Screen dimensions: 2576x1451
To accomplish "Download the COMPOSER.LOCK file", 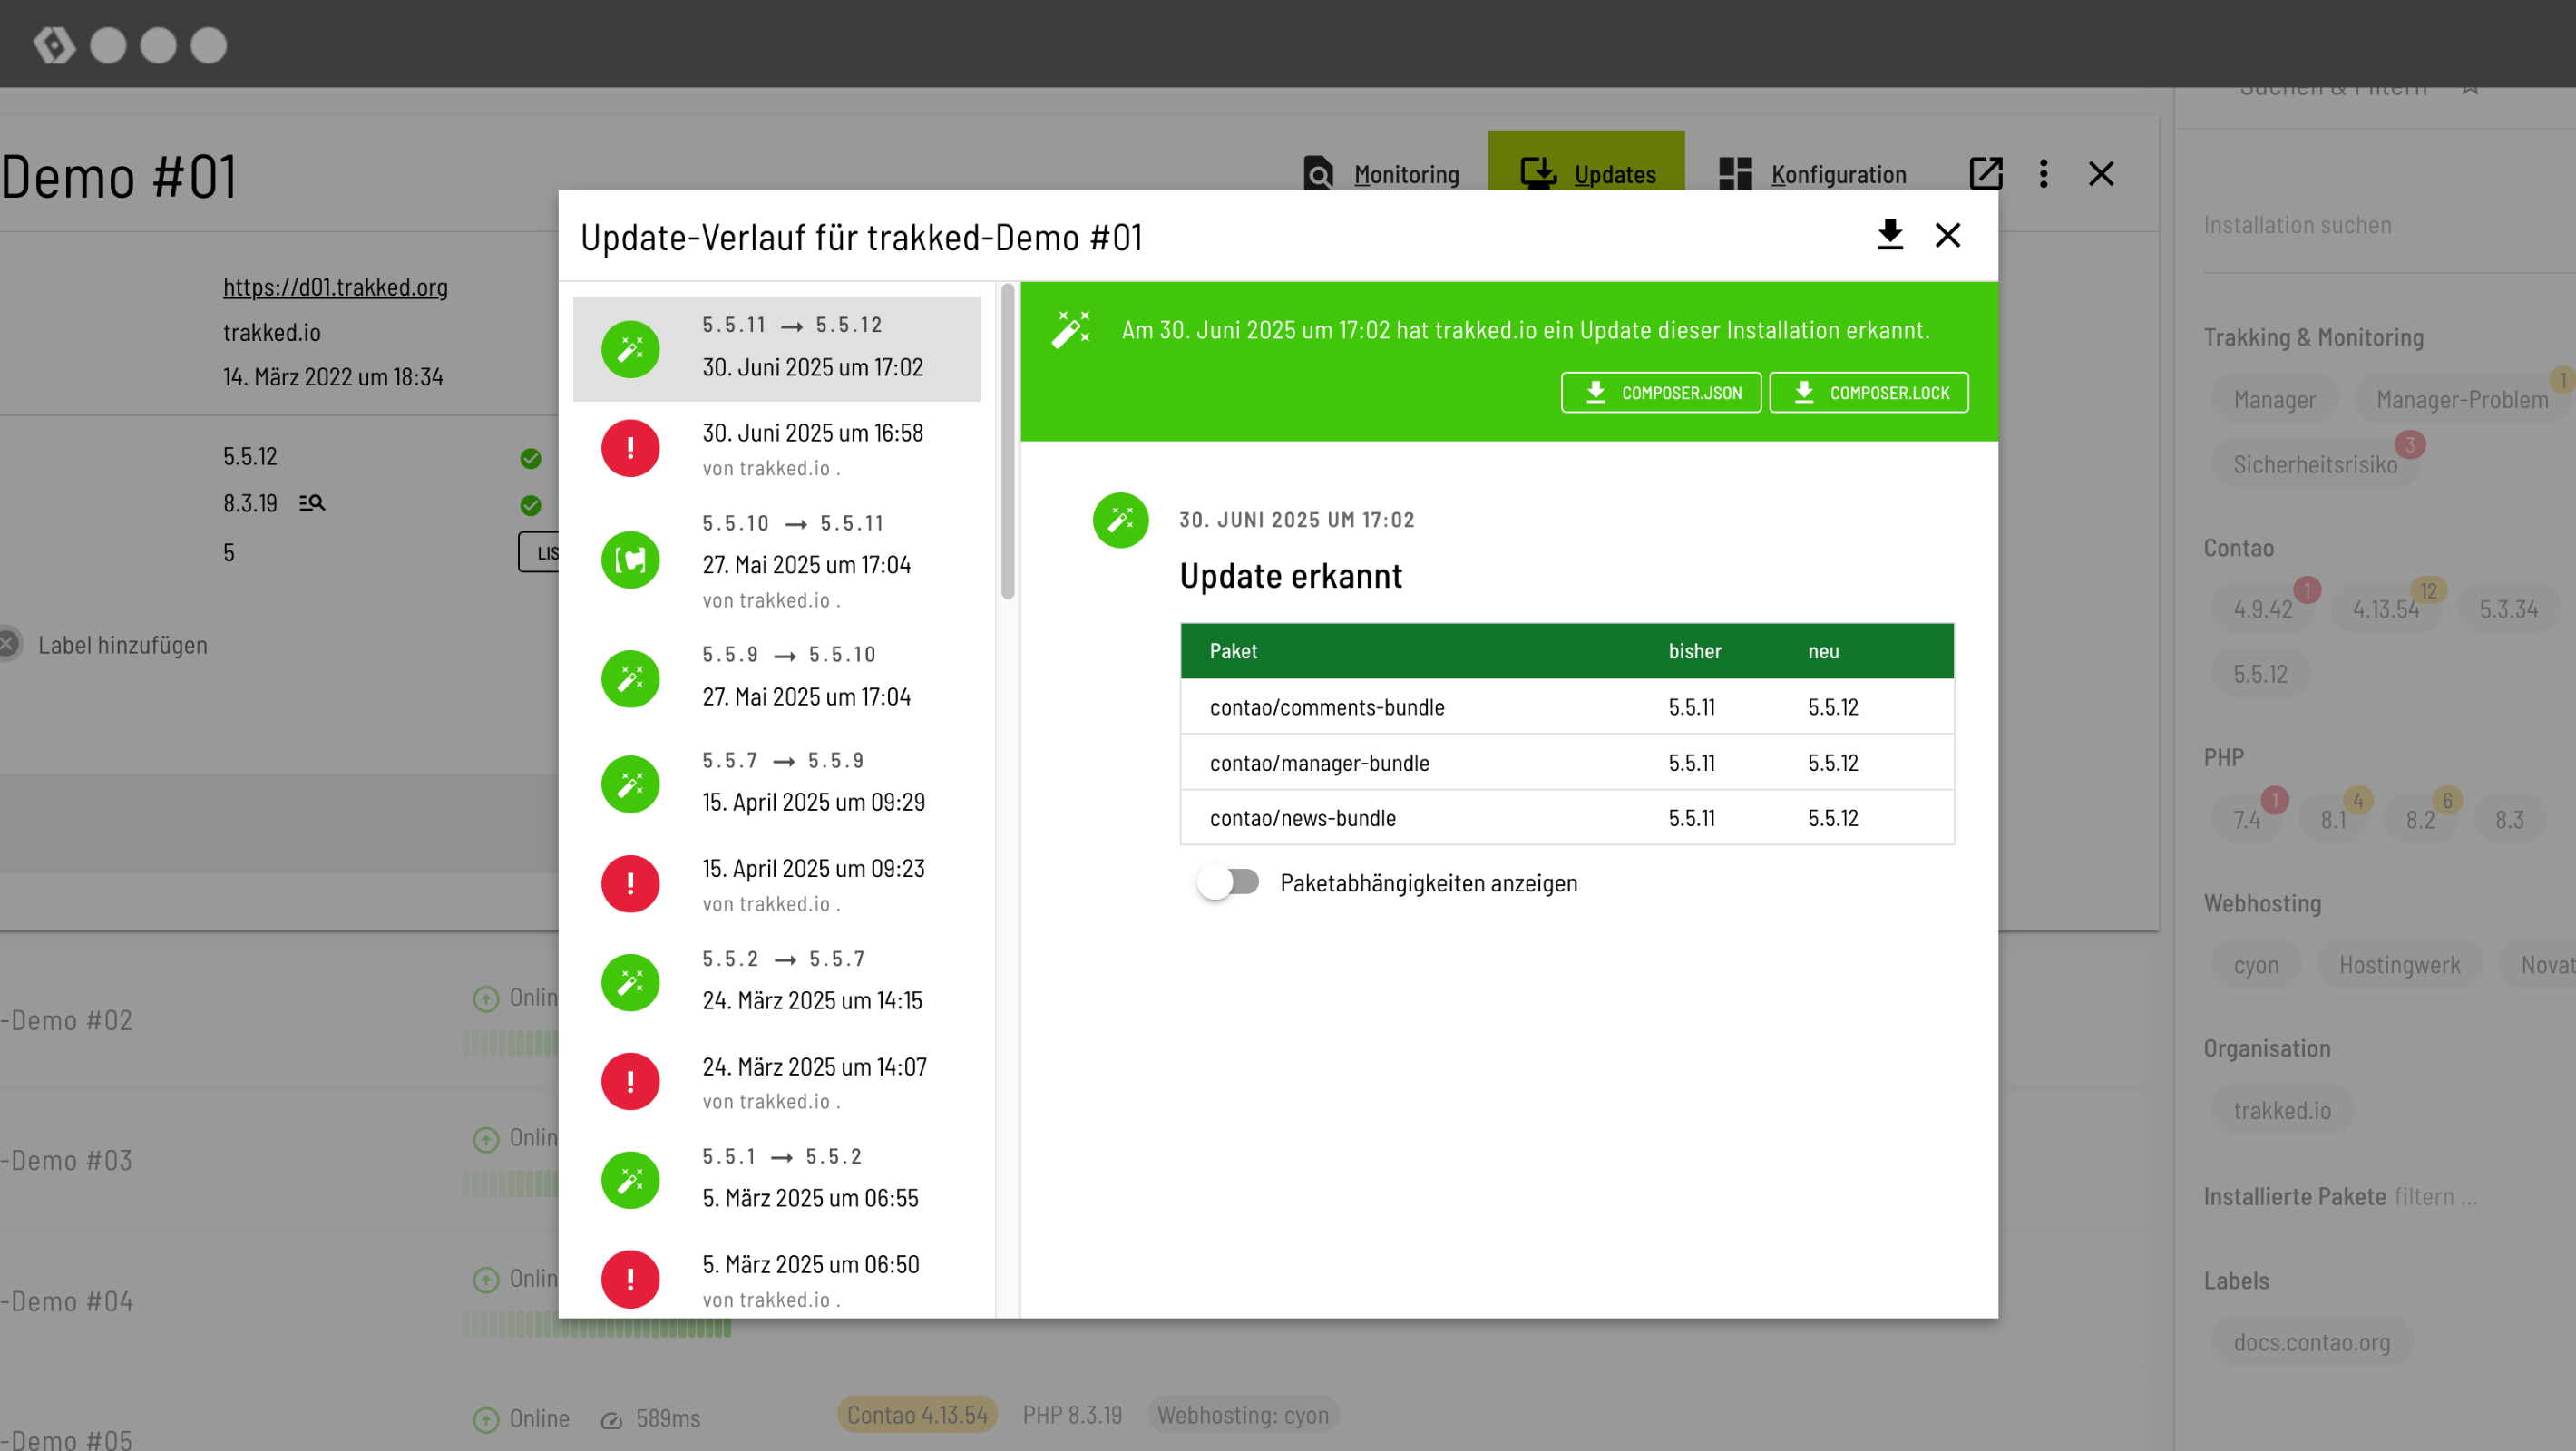I will tap(1868, 393).
